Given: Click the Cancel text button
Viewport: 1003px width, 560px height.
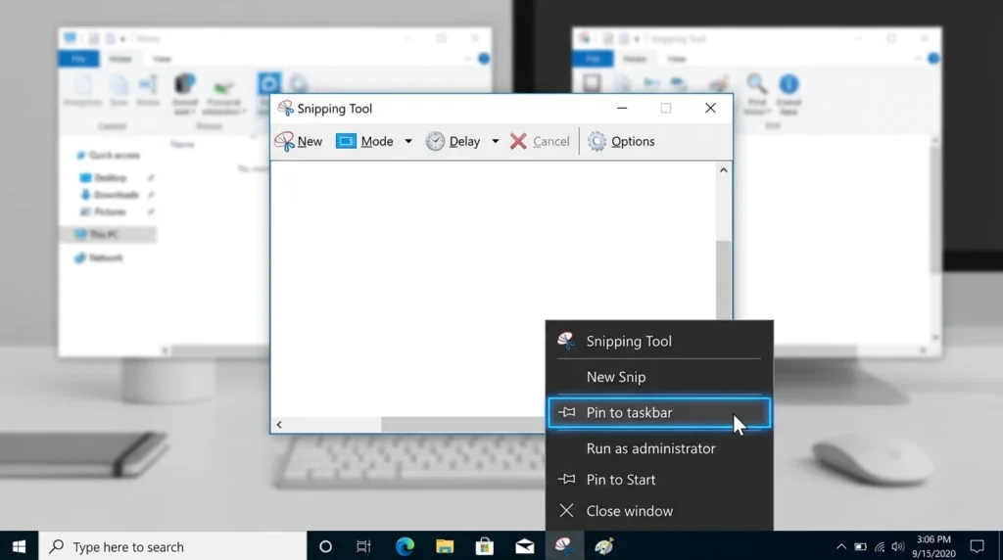Looking at the screenshot, I should [x=550, y=141].
